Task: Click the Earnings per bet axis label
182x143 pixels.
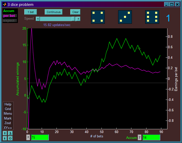Action: click(176, 79)
